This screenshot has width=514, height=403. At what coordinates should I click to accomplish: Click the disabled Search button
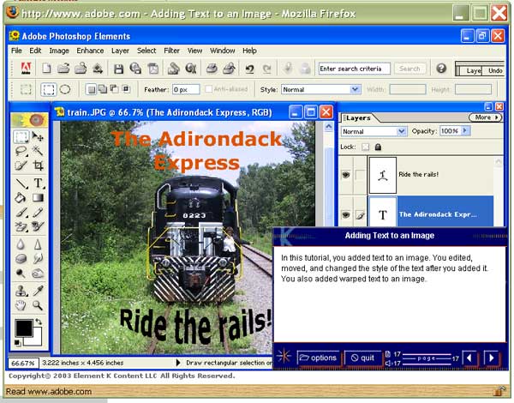[x=409, y=69]
